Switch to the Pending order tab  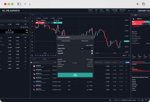click(x=85, y=41)
